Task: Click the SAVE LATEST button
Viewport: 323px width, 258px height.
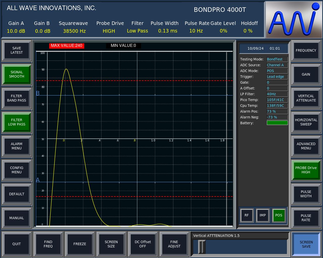Action: tap(17, 50)
